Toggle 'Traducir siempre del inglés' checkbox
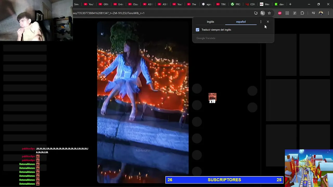 coord(197,30)
